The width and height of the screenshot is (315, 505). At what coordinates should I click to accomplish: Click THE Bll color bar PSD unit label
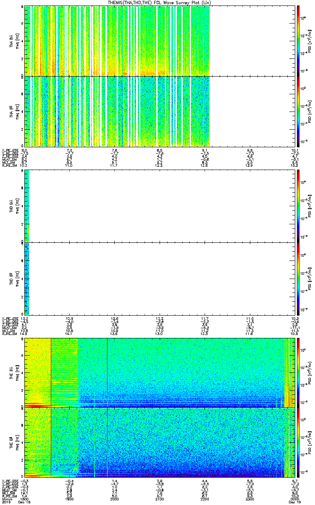(310, 442)
